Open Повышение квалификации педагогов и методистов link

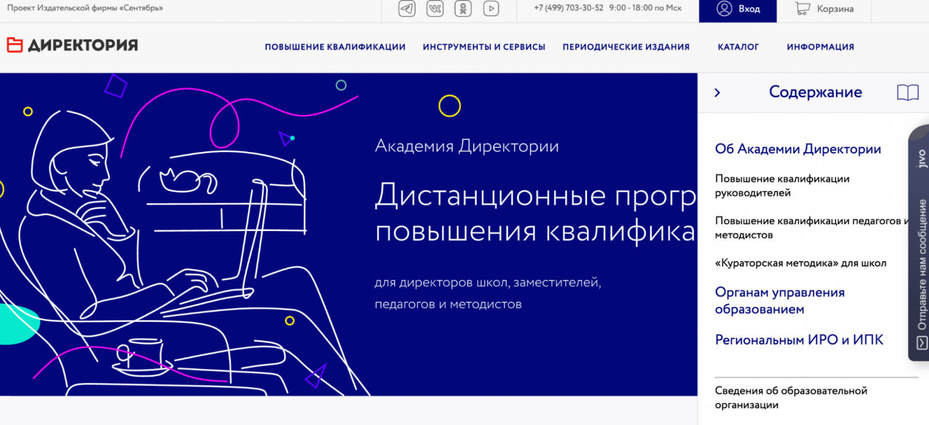coord(812,228)
